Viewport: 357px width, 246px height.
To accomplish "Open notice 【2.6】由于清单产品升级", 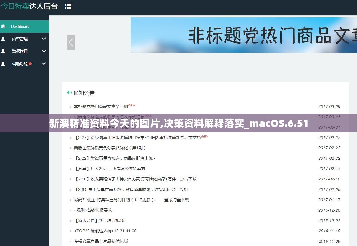I will click(x=131, y=189).
